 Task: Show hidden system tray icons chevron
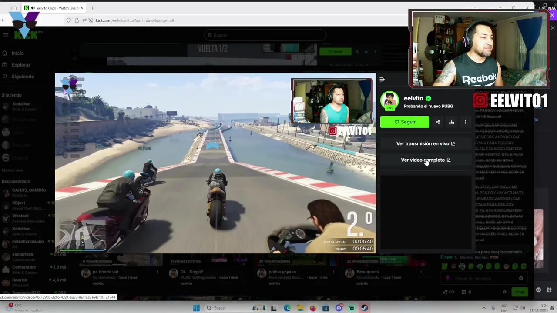point(483,308)
